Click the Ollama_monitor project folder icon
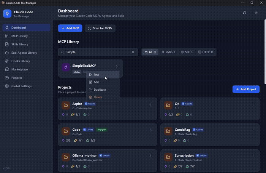 tap(66, 157)
